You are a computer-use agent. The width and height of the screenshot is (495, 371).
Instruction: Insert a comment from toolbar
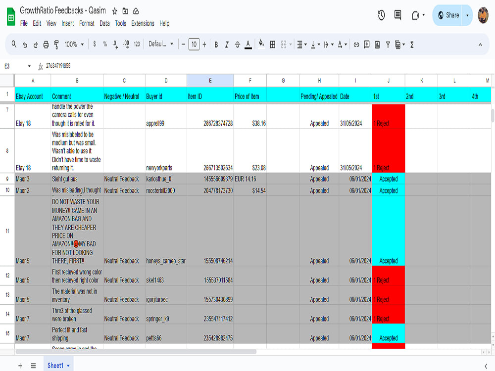click(x=367, y=45)
